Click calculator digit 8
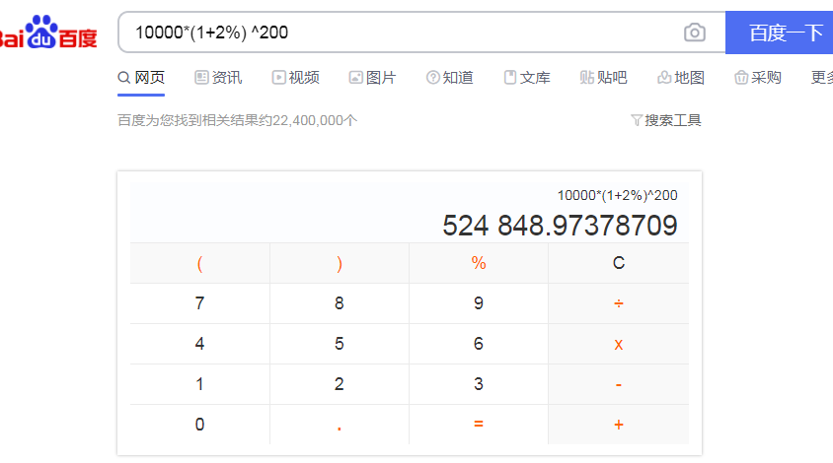833x463 pixels. (340, 303)
